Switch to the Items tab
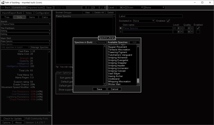214x125 pixels. [x=32, y=17]
